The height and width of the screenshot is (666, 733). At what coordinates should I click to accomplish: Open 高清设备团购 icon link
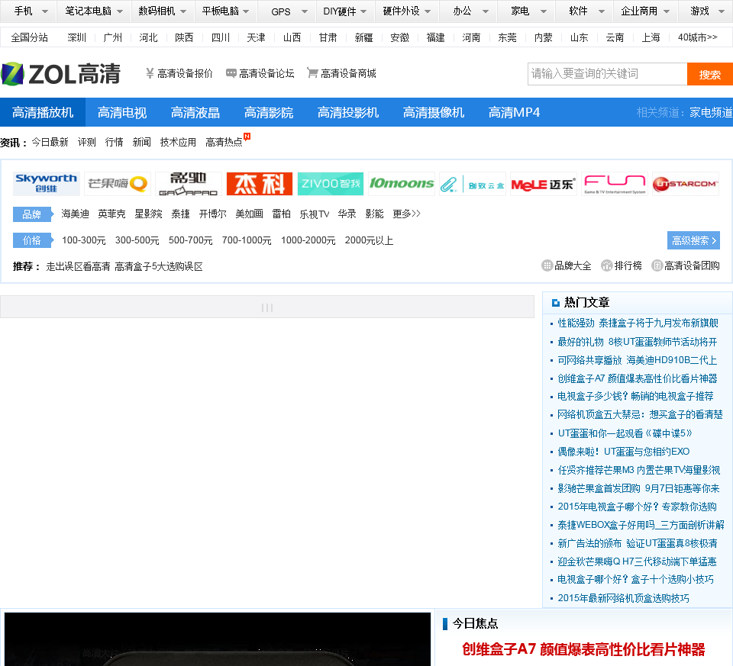pos(686,265)
